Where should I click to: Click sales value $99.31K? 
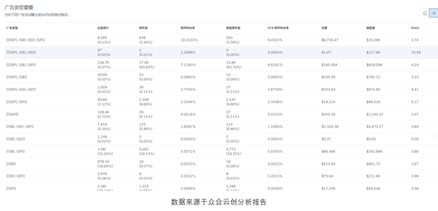point(374,102)
